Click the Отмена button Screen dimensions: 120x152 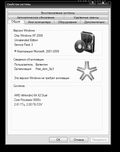[79, 140]
